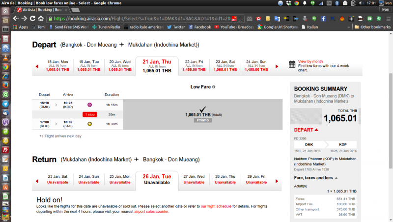Go back to the previous browser page
Image resolution: width=393 pixels, height=222 pixels.
click(16, 19)
